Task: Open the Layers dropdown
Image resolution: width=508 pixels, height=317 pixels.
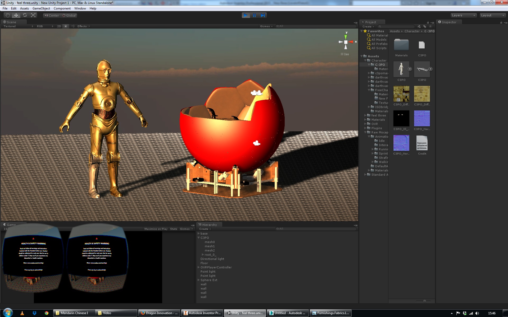Action: 464,15
